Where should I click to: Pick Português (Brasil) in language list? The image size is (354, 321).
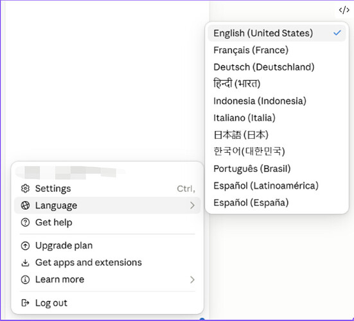coord(277,169)
